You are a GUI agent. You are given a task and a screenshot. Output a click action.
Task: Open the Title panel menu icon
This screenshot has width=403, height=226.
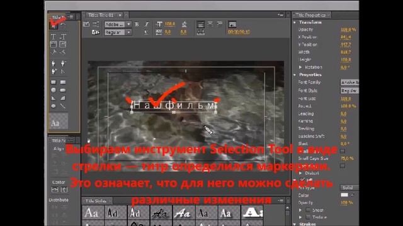(281, 15)
